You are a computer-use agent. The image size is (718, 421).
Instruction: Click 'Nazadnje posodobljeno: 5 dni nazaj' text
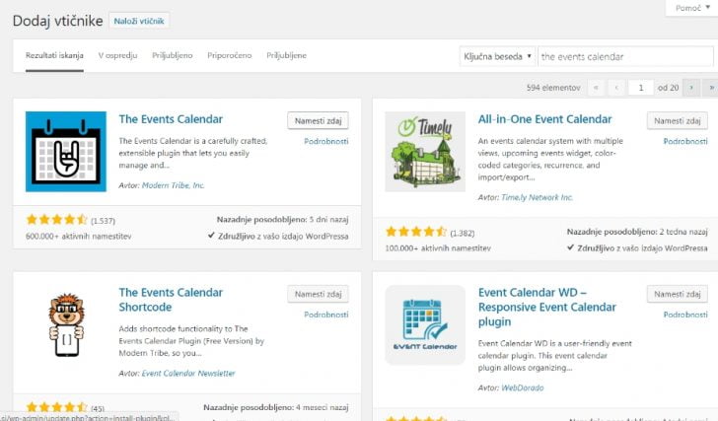pyautogui.click(x=282, y=220)
